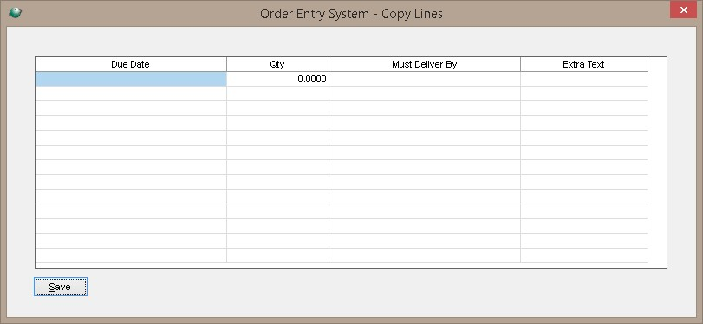This screenshot has width=703, height=324.
Task: Select first-row Must Deliver By cell
Action: click(425, 79)
